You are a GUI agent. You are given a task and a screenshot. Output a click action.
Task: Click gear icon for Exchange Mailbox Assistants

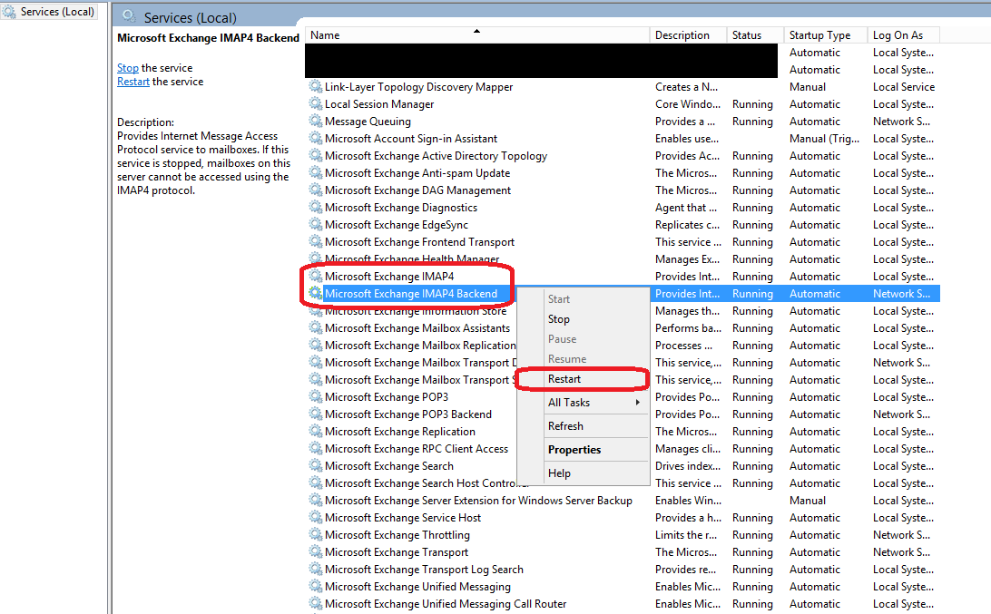(316, 327)
